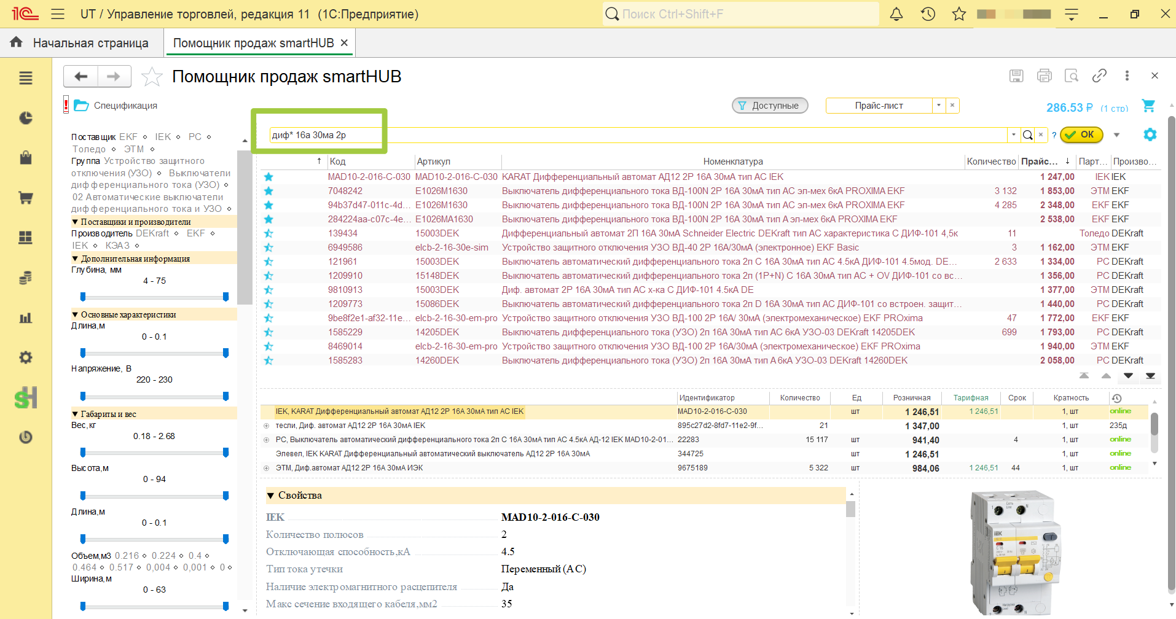Filter by supplier ЭТМ
Viewport: 1176px width, 619px height.
(133, 149)
